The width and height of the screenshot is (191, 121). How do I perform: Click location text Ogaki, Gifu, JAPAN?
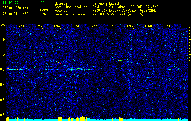click(x=108, y=7)
